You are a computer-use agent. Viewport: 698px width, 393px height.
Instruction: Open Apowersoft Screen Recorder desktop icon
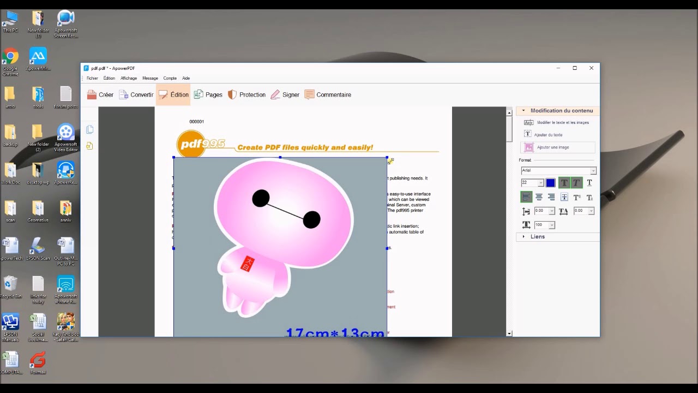(x=65, y=25)
